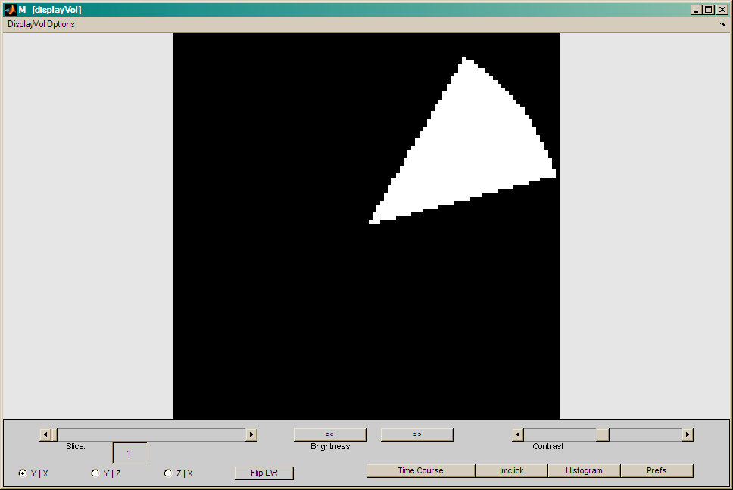
Task: Select the Z | X view radio button
Action: pos(167,473)
